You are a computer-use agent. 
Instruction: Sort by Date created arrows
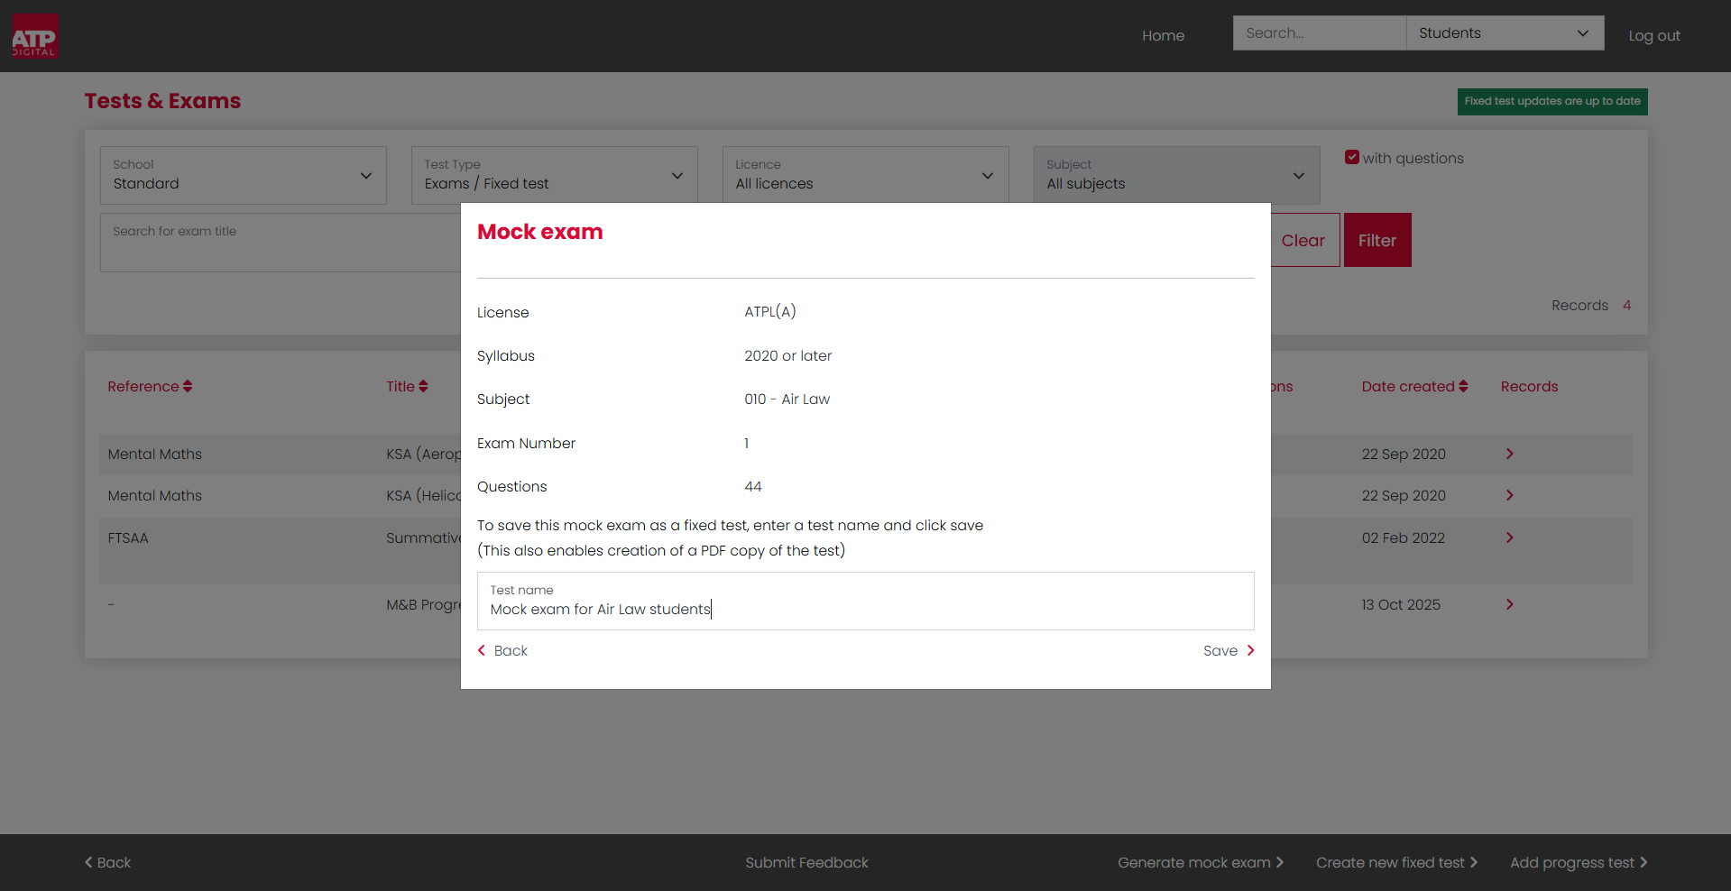pos(1463,386)
